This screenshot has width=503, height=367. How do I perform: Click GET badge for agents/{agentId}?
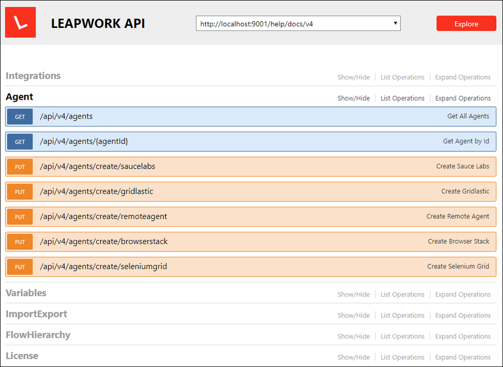click(20, 141)
